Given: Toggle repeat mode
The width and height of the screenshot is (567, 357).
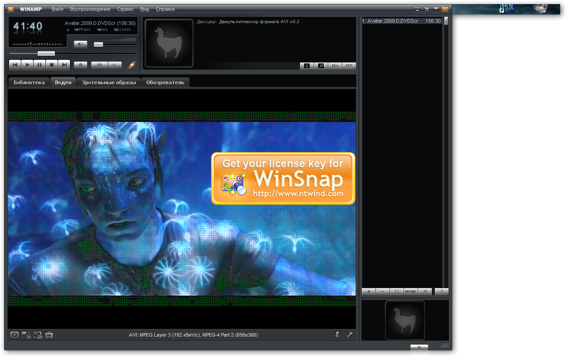Looking at the screenshot, I should pos(115,65).
